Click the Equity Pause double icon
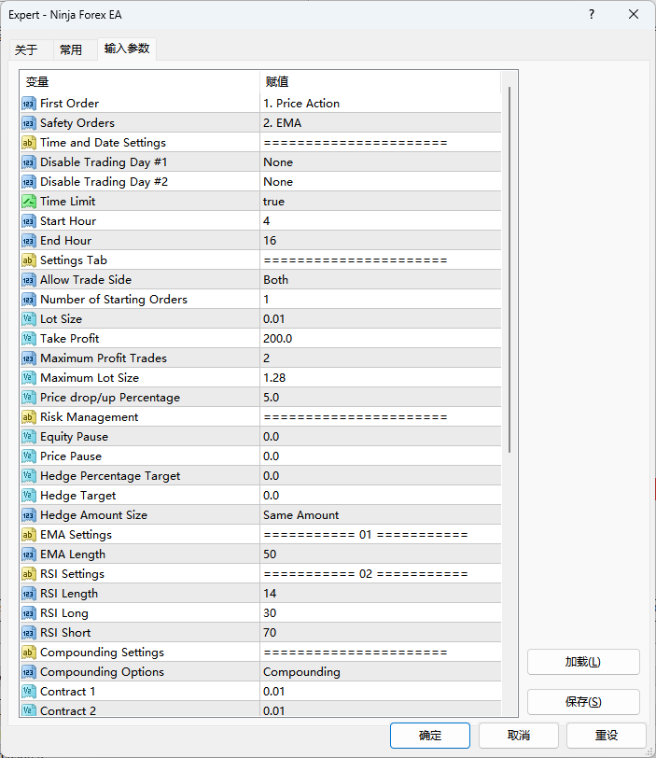The width and height of the screenshot is (656, 758). pyautogui.click(x=29, y=437)
